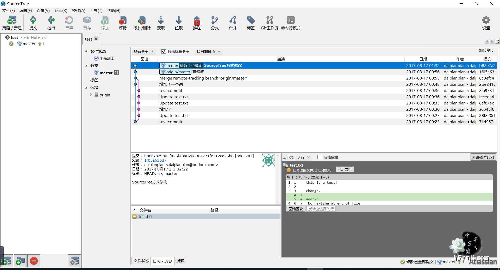Click add repository database icon at bottom-left
The image size is (500, 270).
7,261
